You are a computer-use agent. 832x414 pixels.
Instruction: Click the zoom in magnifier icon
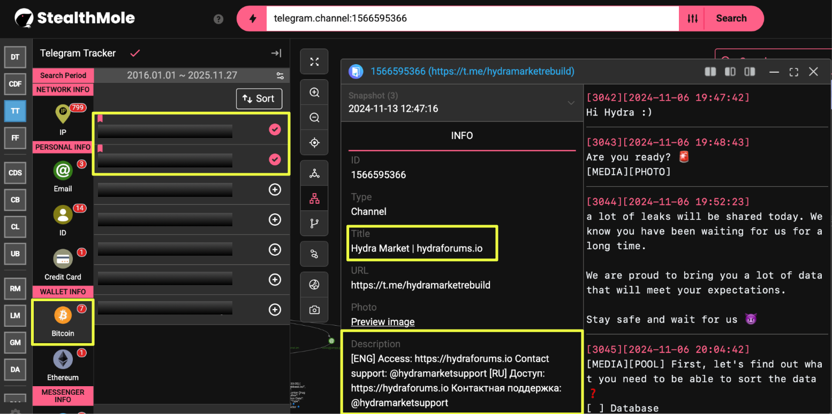coord(314,93)
